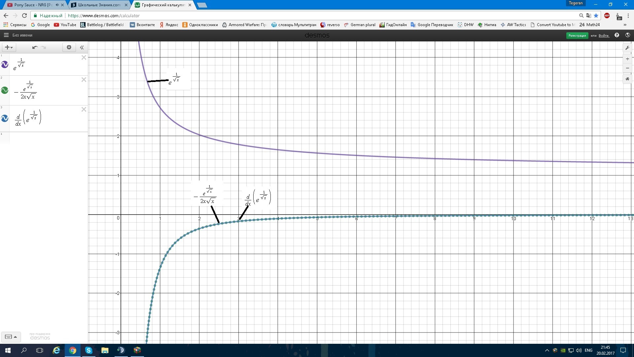Zoom out of the graph
The width and height of the screenshot is (634, 357).
click(x=627, y=68)
